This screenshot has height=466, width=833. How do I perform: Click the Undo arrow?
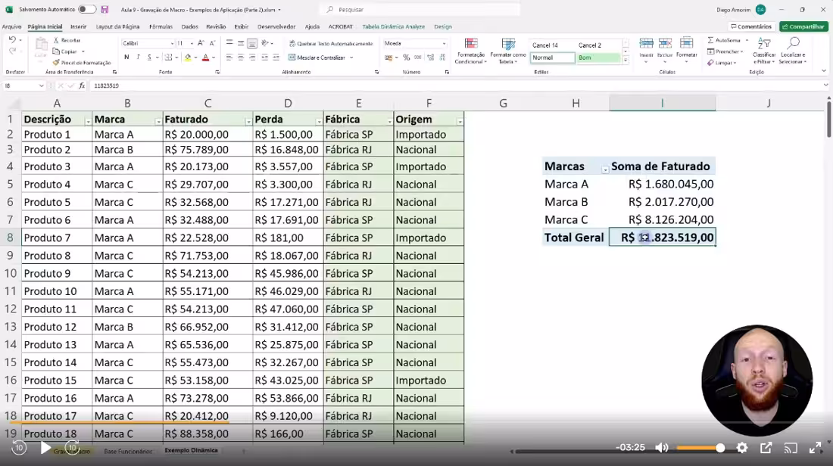(12, 40)
